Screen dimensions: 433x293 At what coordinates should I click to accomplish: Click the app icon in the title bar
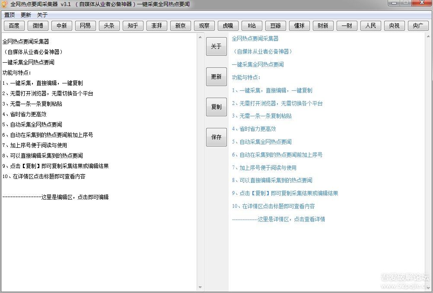(x=5, y=4)
